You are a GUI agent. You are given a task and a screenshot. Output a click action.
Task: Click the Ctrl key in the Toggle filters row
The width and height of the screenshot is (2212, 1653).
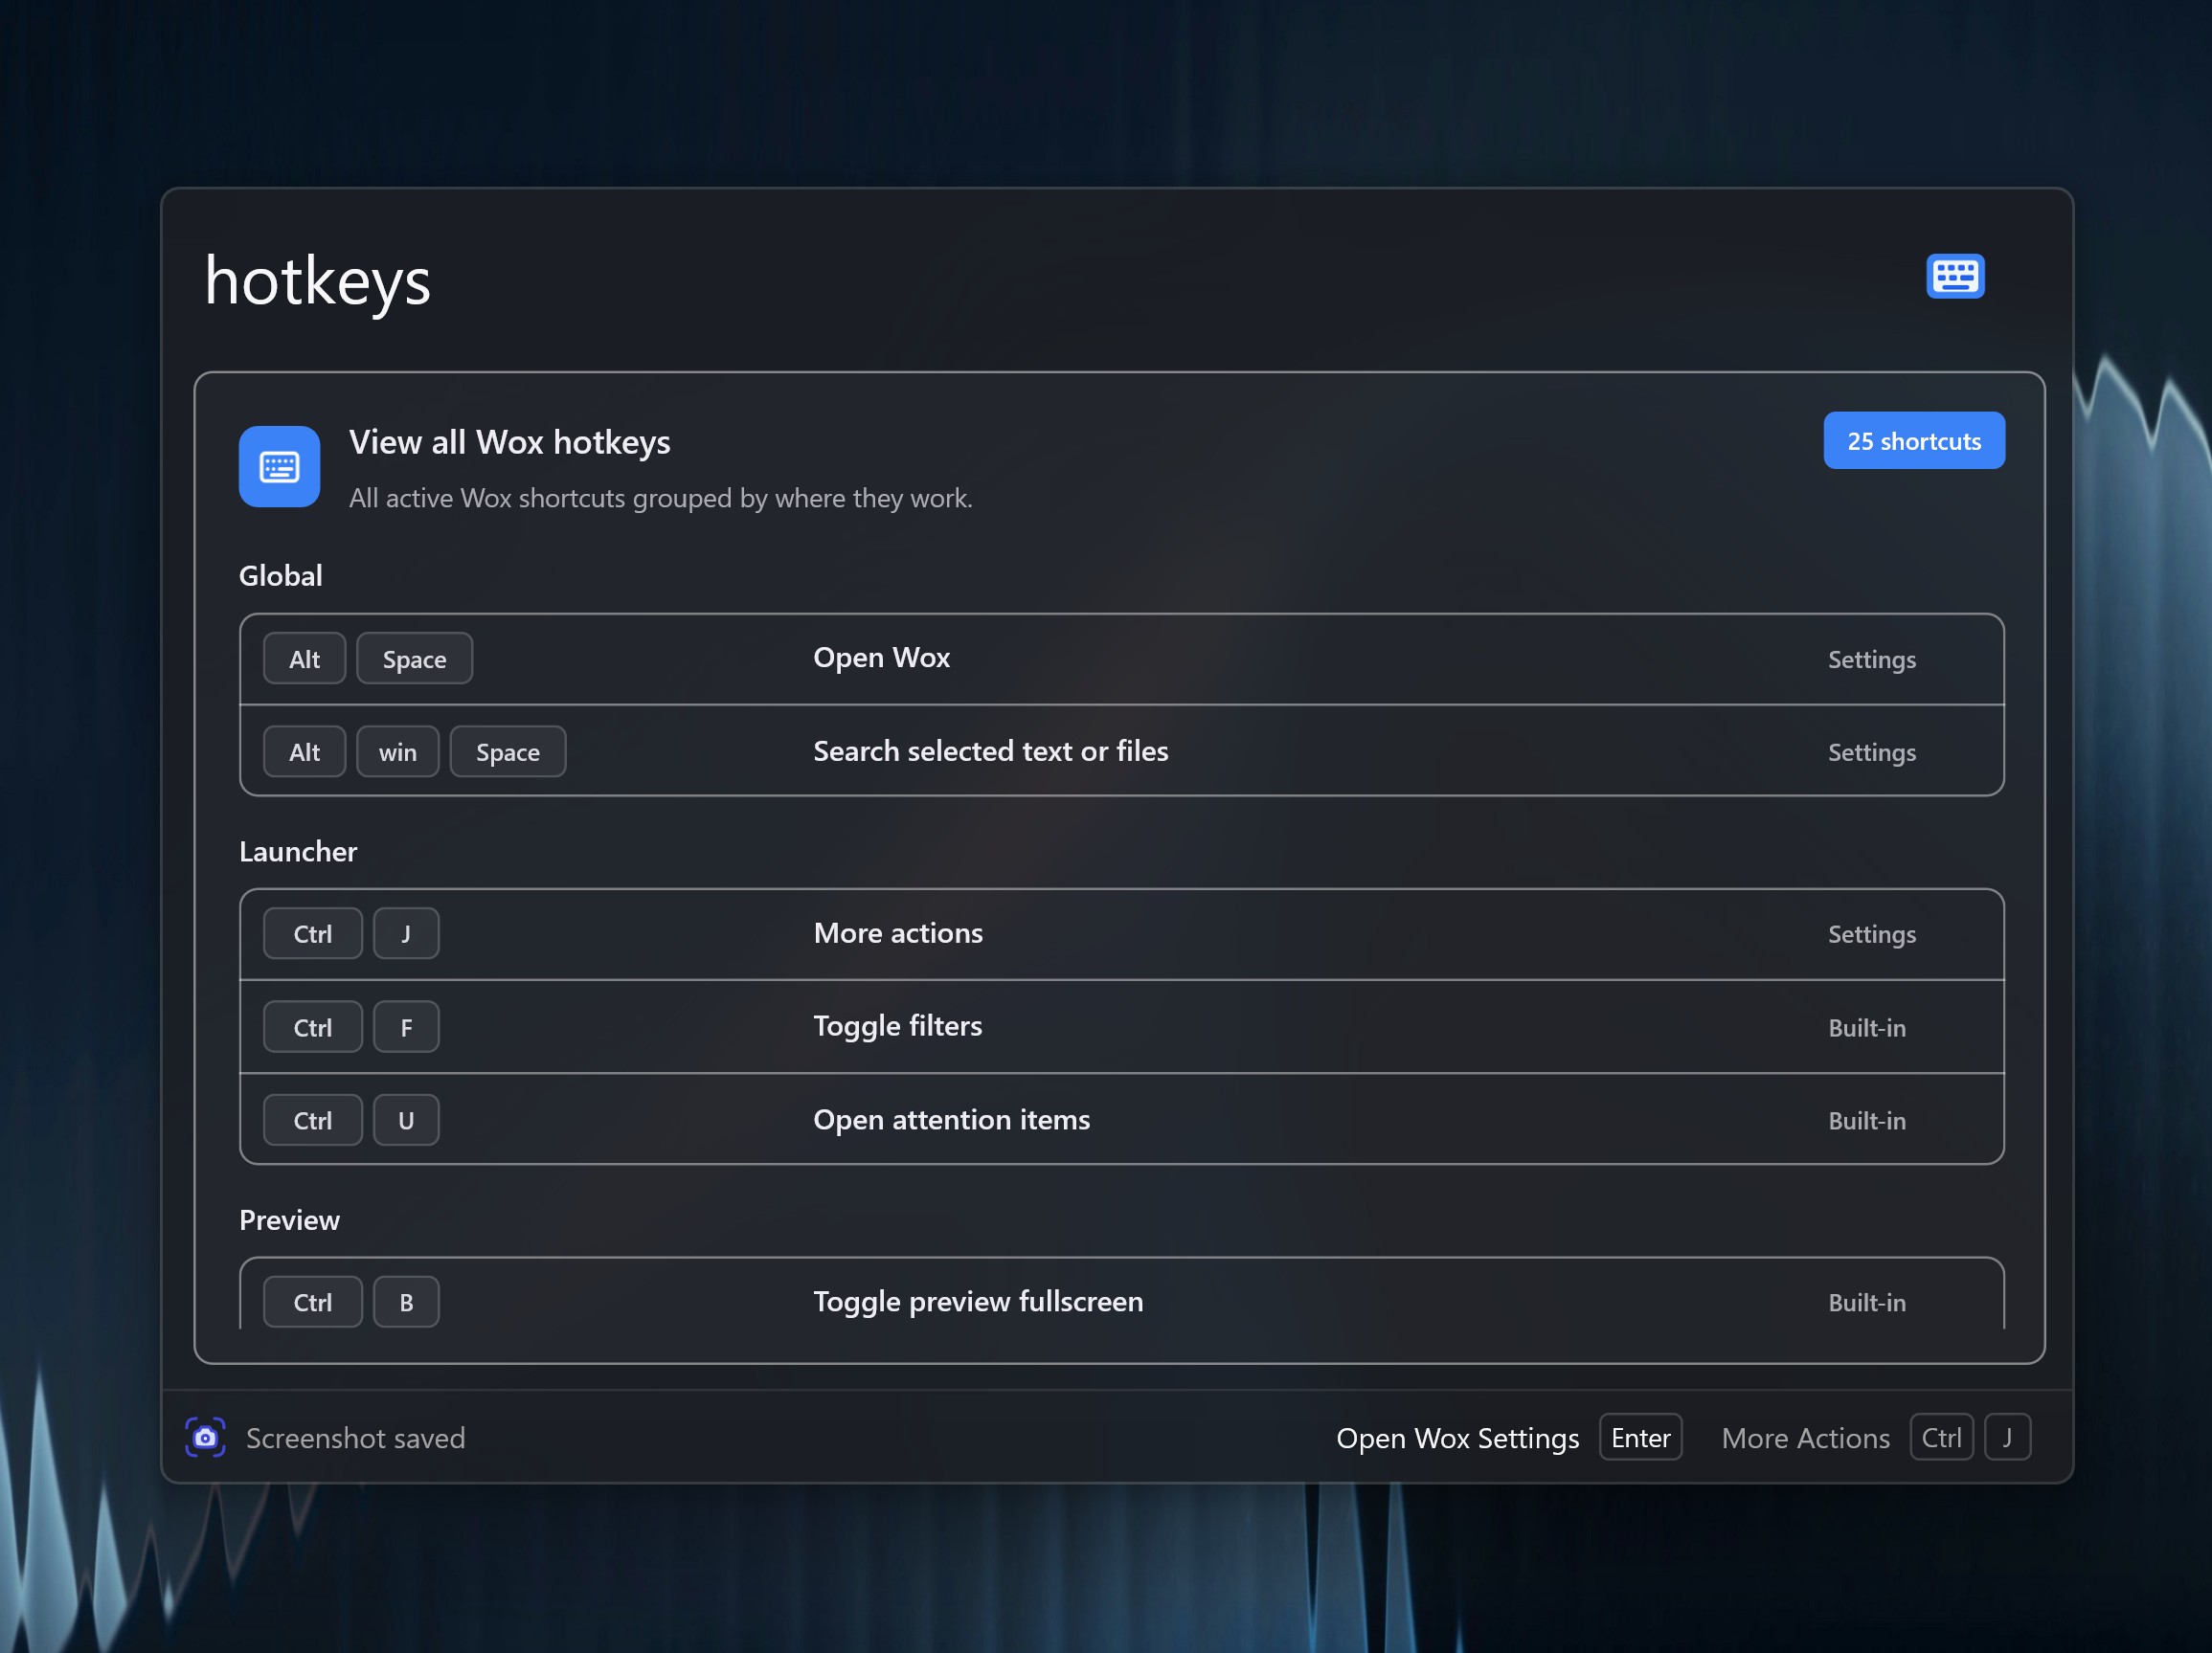click(313, 1026)
